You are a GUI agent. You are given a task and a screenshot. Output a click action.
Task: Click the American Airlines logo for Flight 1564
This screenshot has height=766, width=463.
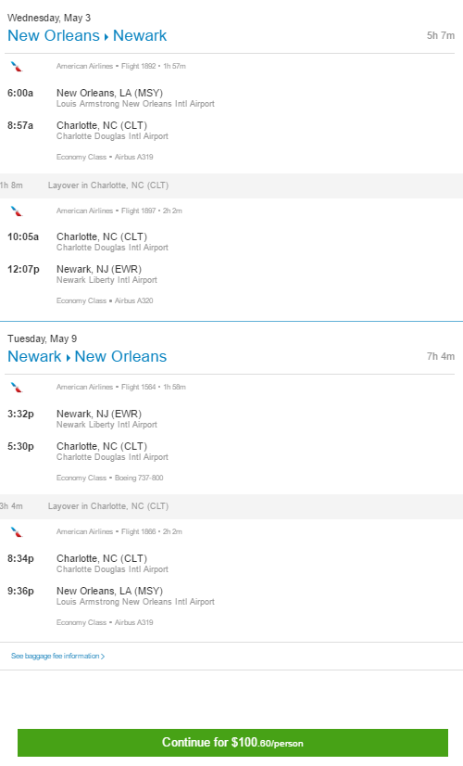point(17,388)
